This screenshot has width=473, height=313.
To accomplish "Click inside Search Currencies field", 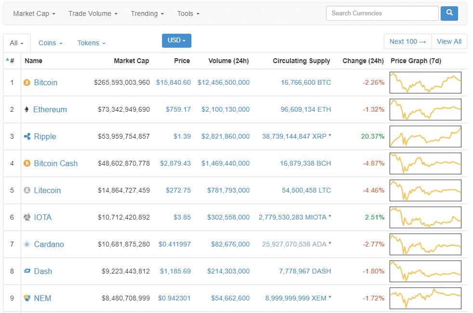I will (382, 13).
